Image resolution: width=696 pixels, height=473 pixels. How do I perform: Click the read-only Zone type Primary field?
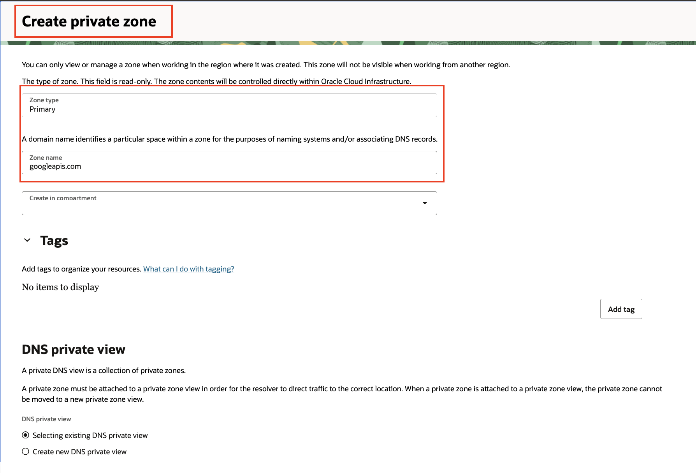point(229,105)
